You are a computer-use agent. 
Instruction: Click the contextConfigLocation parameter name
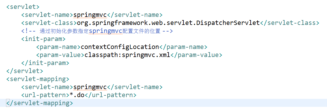[x=120, y=47]
